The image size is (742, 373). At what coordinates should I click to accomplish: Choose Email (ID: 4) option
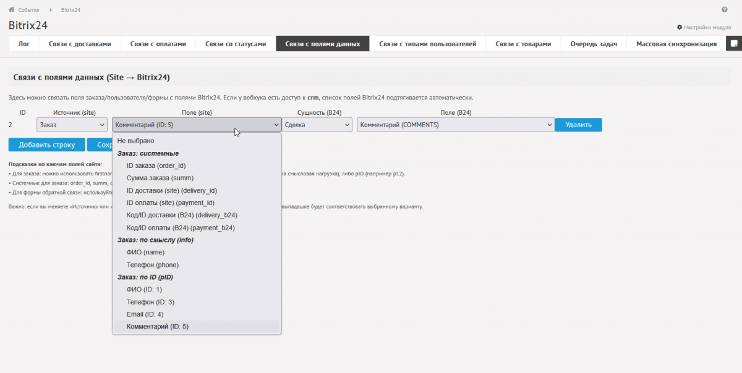pos(145,314)
